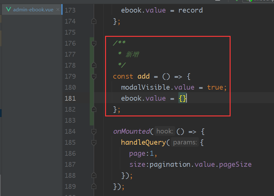The height and width of the screenshot is (196, 274).
Task: Collapse add function at line 179
Action: (x=94, y=76)
